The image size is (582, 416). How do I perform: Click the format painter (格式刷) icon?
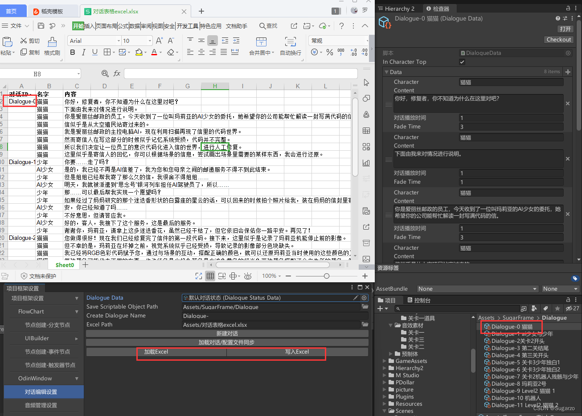tap(52, 42)
